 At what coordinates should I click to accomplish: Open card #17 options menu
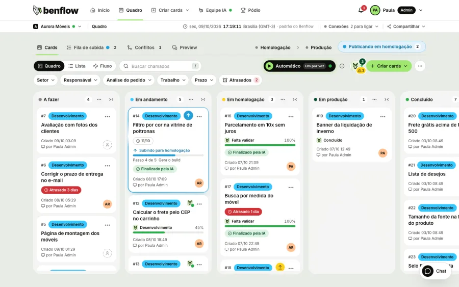291,187
